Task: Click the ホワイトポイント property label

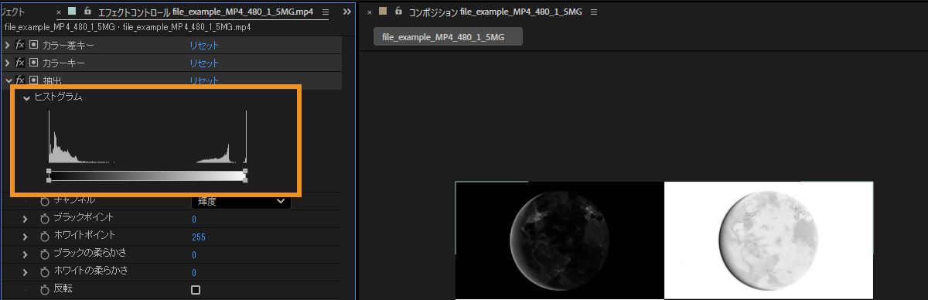Action: click(84, 236)
